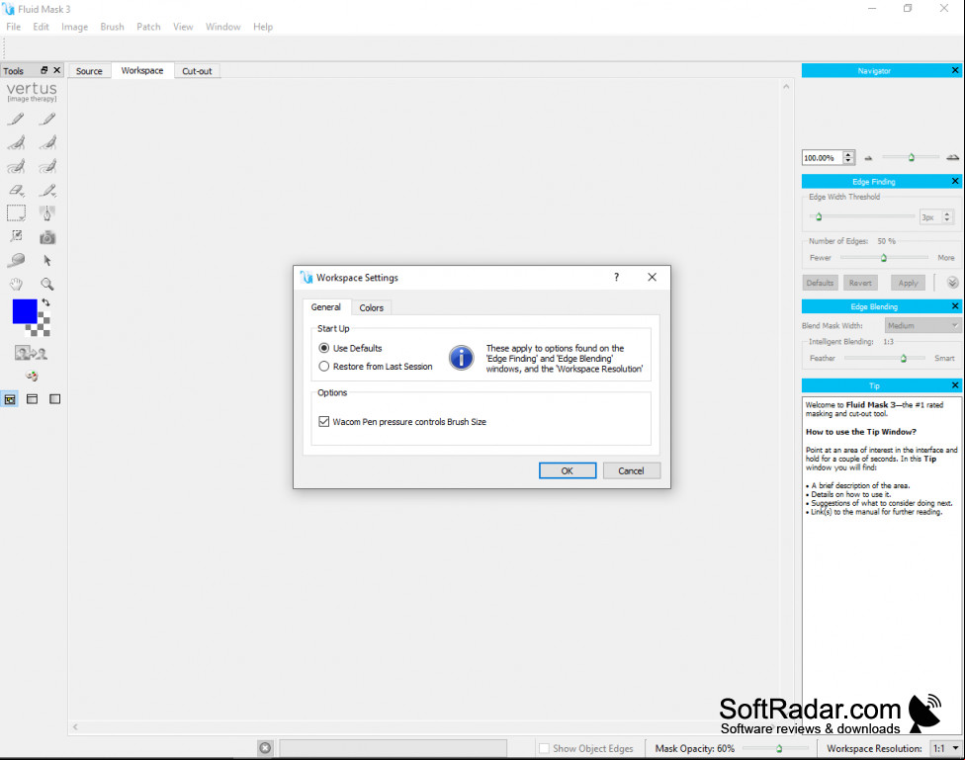Click the blue foreground color swatch
The image size is (965, 760).
[25, 311]
